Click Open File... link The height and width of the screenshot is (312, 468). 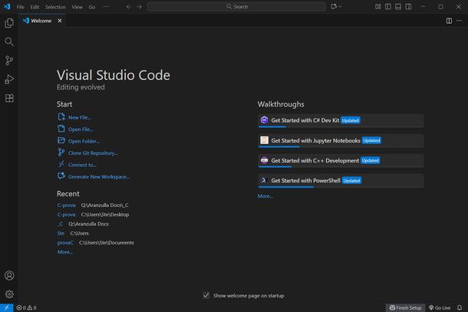pos(81,130)
